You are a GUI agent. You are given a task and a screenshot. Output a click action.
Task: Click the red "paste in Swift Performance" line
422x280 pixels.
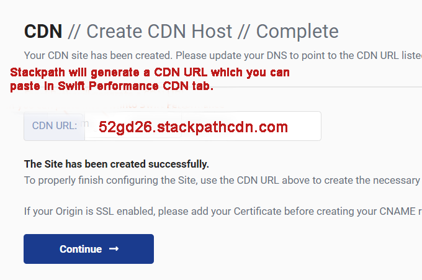pos(112,86)
